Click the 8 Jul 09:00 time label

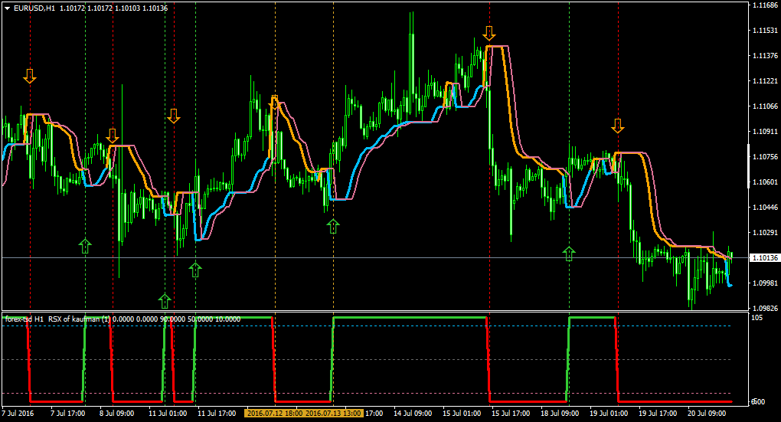point(116,414)
